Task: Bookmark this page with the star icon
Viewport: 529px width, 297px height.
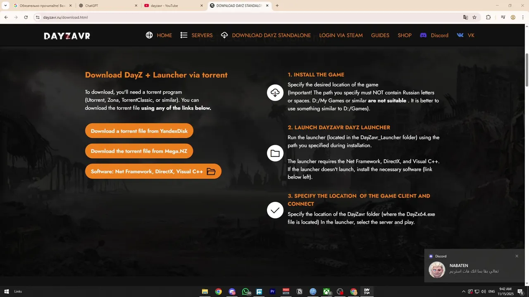Action: (474, 17)
